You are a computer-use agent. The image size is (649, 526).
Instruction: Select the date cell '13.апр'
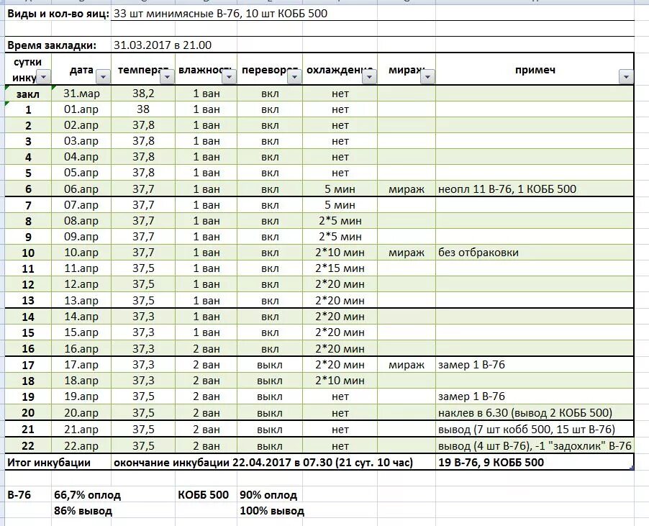point(81,301)
